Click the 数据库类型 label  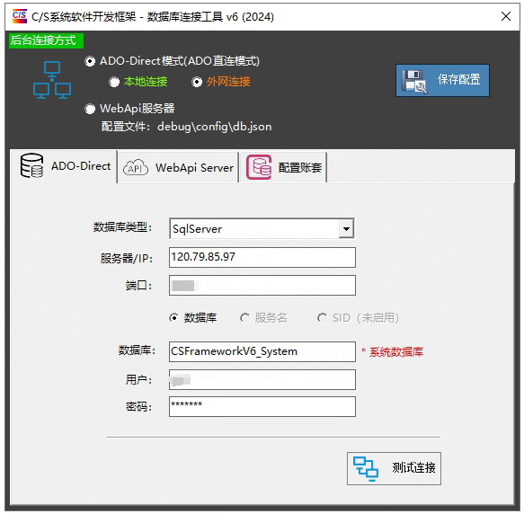pos(122,227)
